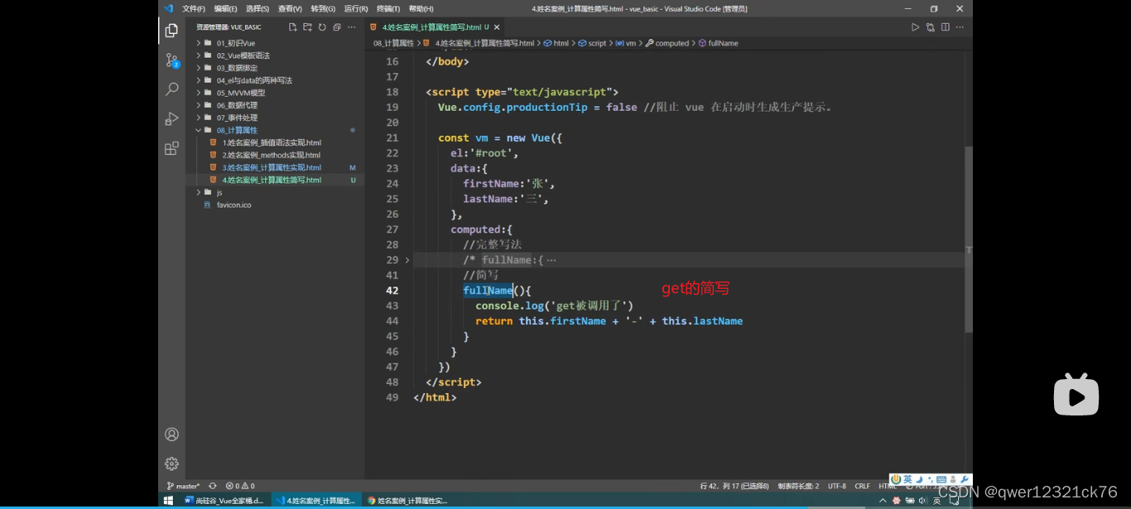The height and width of the screenshot is (509, 1131).
Task: Switch to the Chrome window on the taskbar
Action: click(407, 501)
